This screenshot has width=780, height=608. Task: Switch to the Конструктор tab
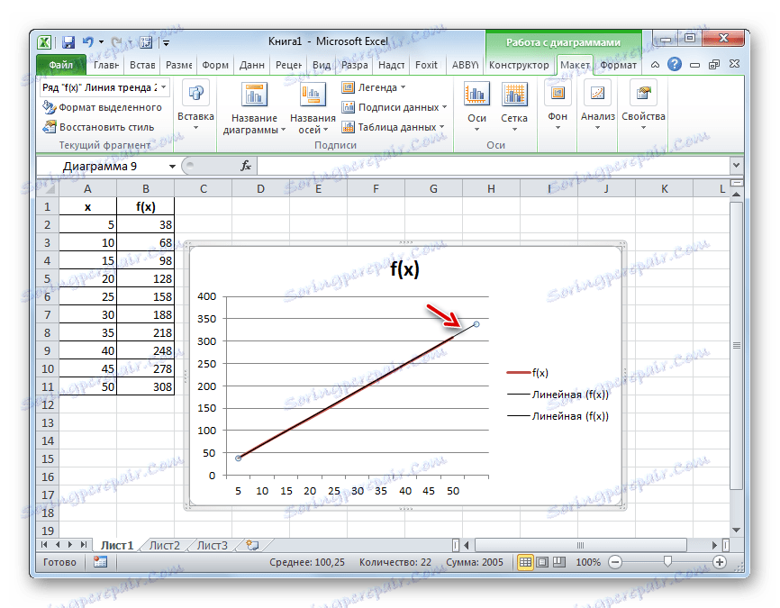click(x=521, y=65)
